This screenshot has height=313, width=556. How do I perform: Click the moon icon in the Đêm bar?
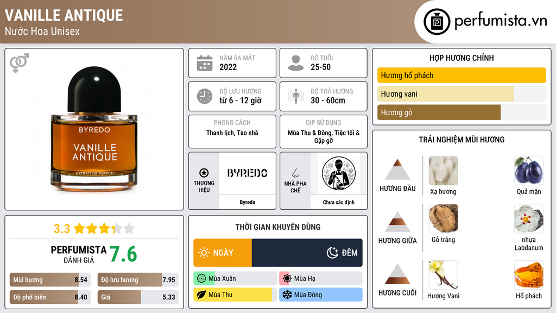(x=332, y=253)
